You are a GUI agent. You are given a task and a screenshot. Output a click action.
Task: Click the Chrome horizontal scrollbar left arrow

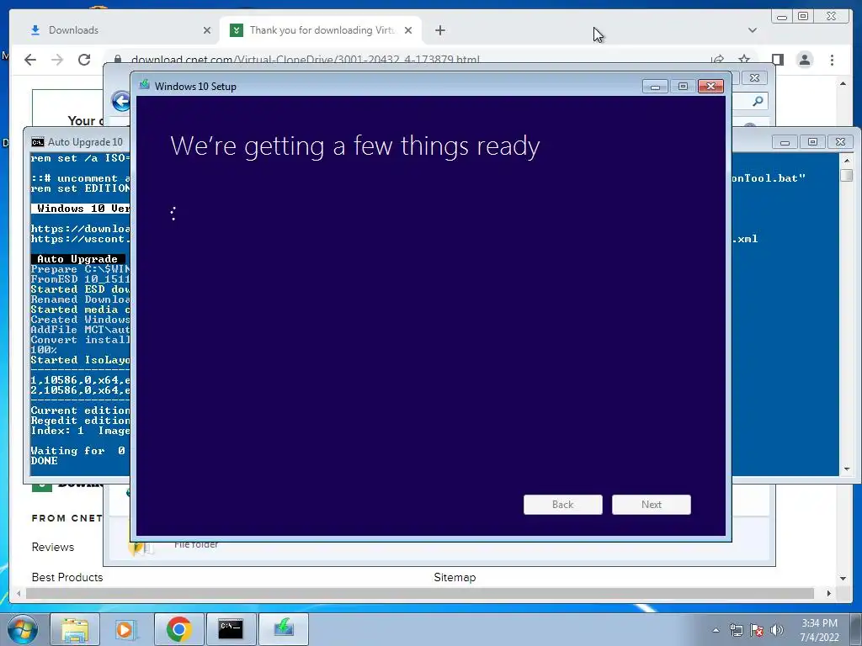click(19, 593)
